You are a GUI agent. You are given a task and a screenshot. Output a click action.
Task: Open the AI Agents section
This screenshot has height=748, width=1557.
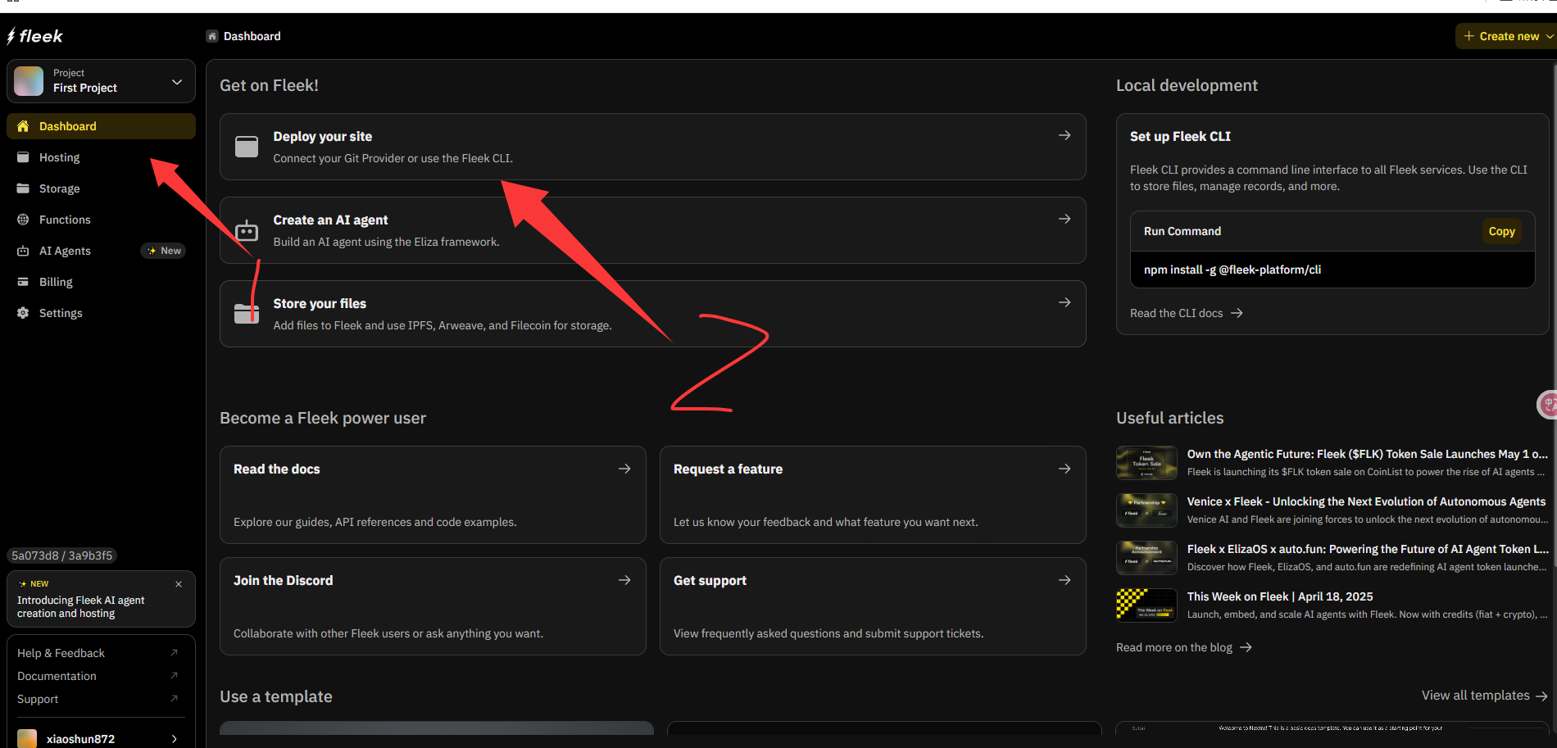(x=65, y=251)
